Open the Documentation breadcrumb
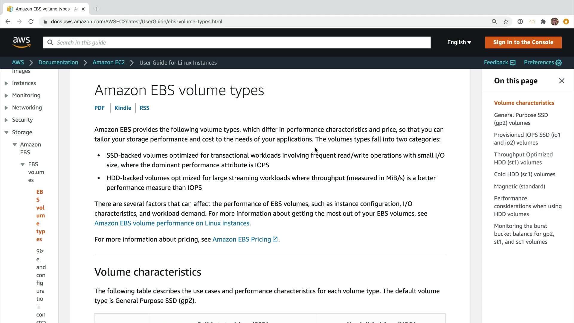 pos(58,63)
